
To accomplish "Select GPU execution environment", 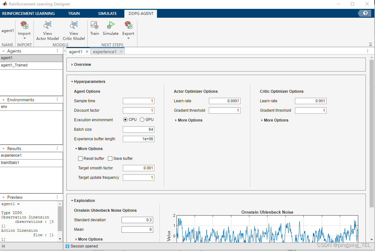I will [142, 120].
